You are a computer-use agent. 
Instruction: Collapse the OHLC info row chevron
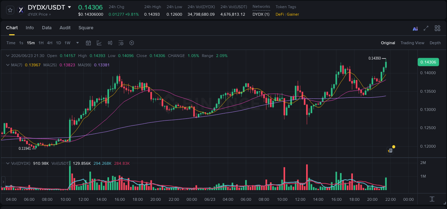tap(8, 56)
